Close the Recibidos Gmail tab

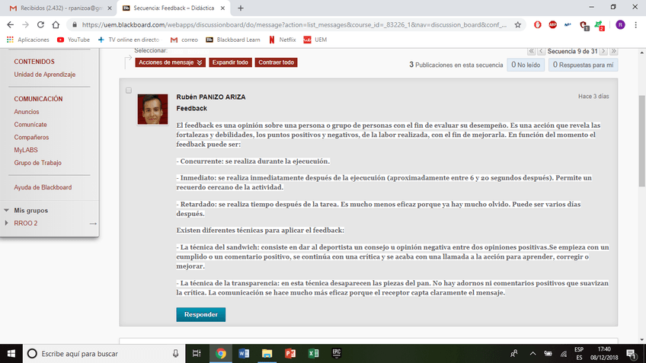pos(110,8)
